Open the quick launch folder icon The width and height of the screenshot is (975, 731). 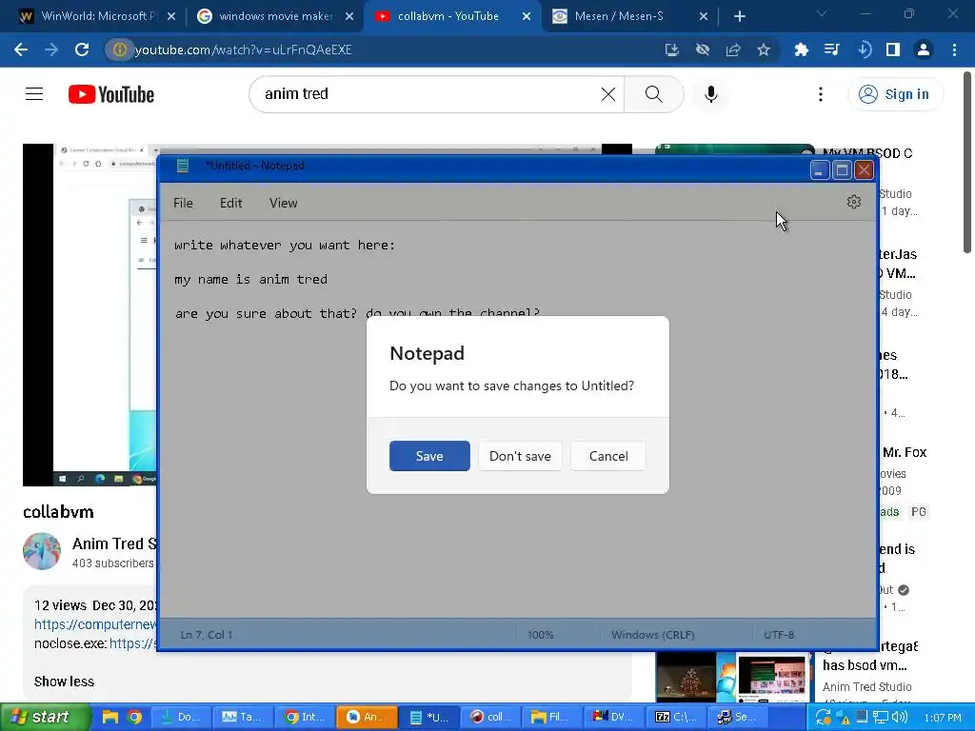click(110, 717)
